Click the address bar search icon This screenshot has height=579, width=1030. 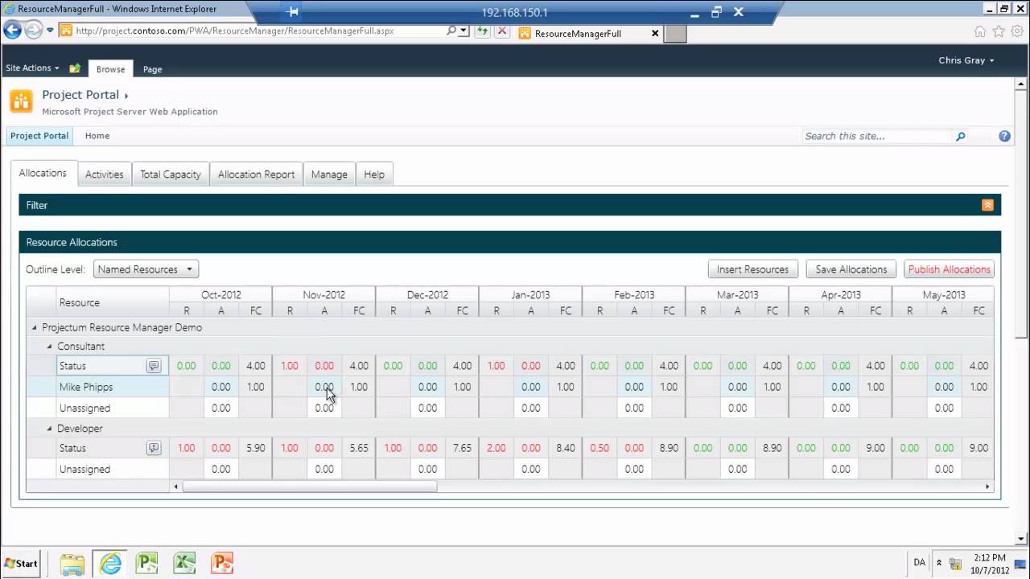click(x=451, y=31)
